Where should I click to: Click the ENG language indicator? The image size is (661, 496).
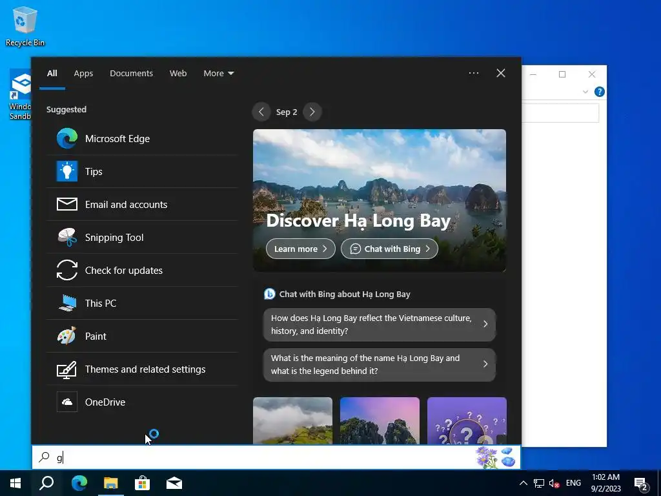(x=573, y=483)
